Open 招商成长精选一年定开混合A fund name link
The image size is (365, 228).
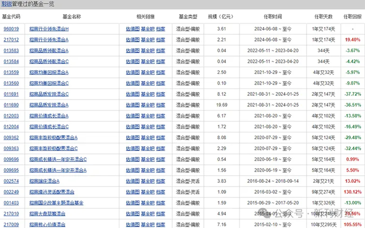click(x=58, y=170)
